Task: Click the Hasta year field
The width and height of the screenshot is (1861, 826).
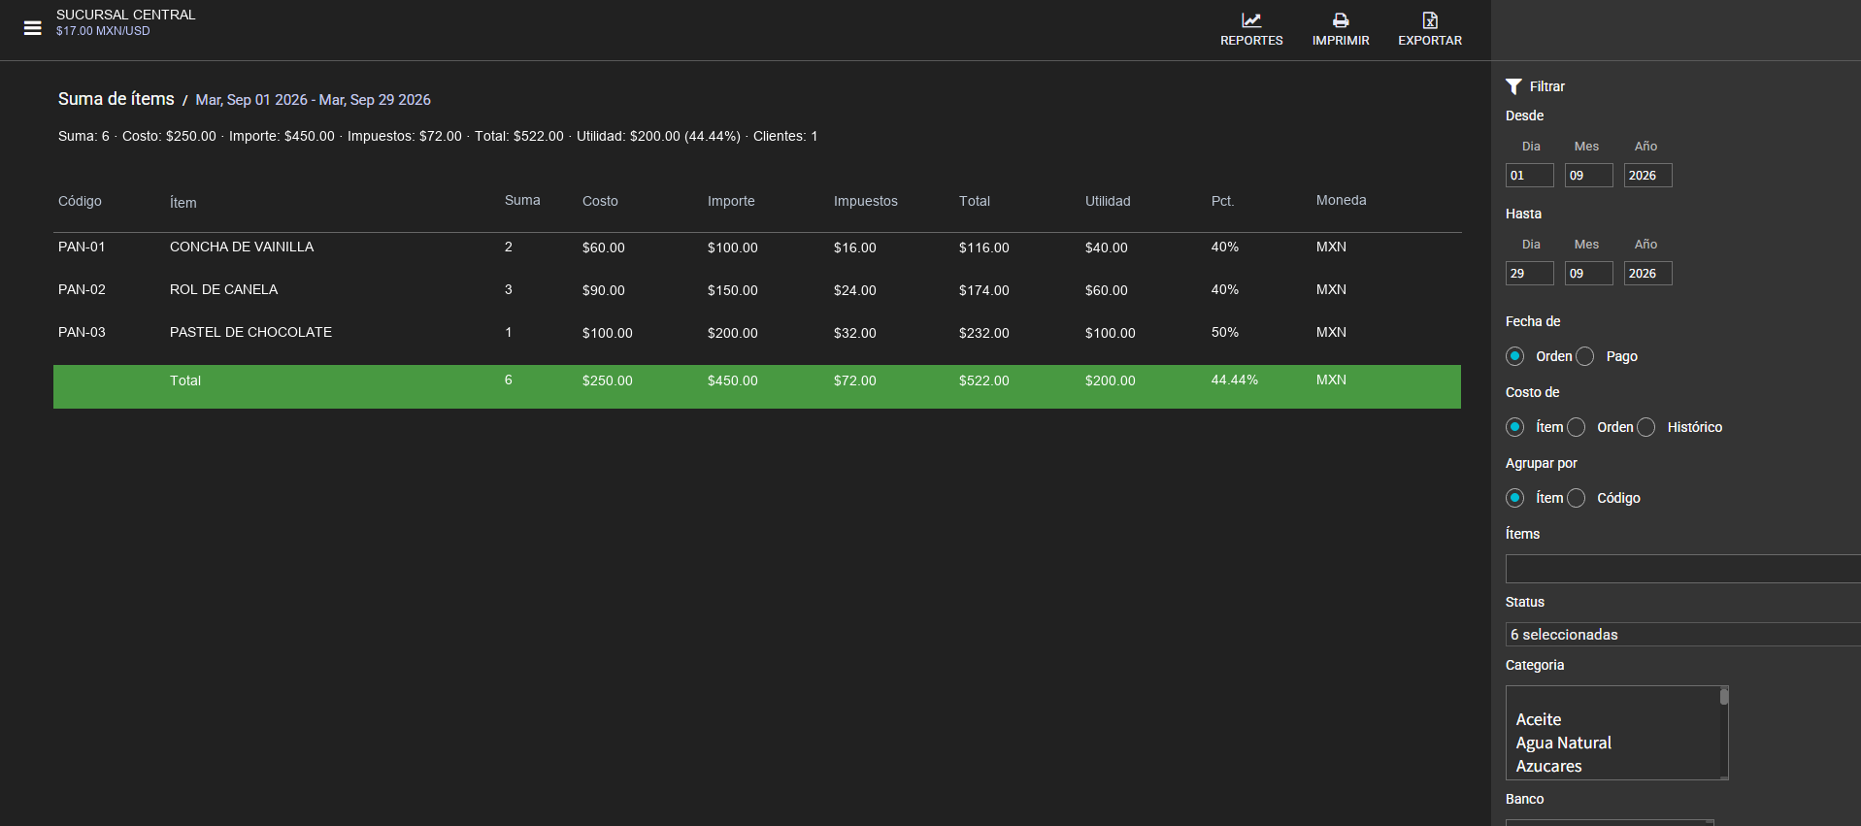Action: point(1648,274)
